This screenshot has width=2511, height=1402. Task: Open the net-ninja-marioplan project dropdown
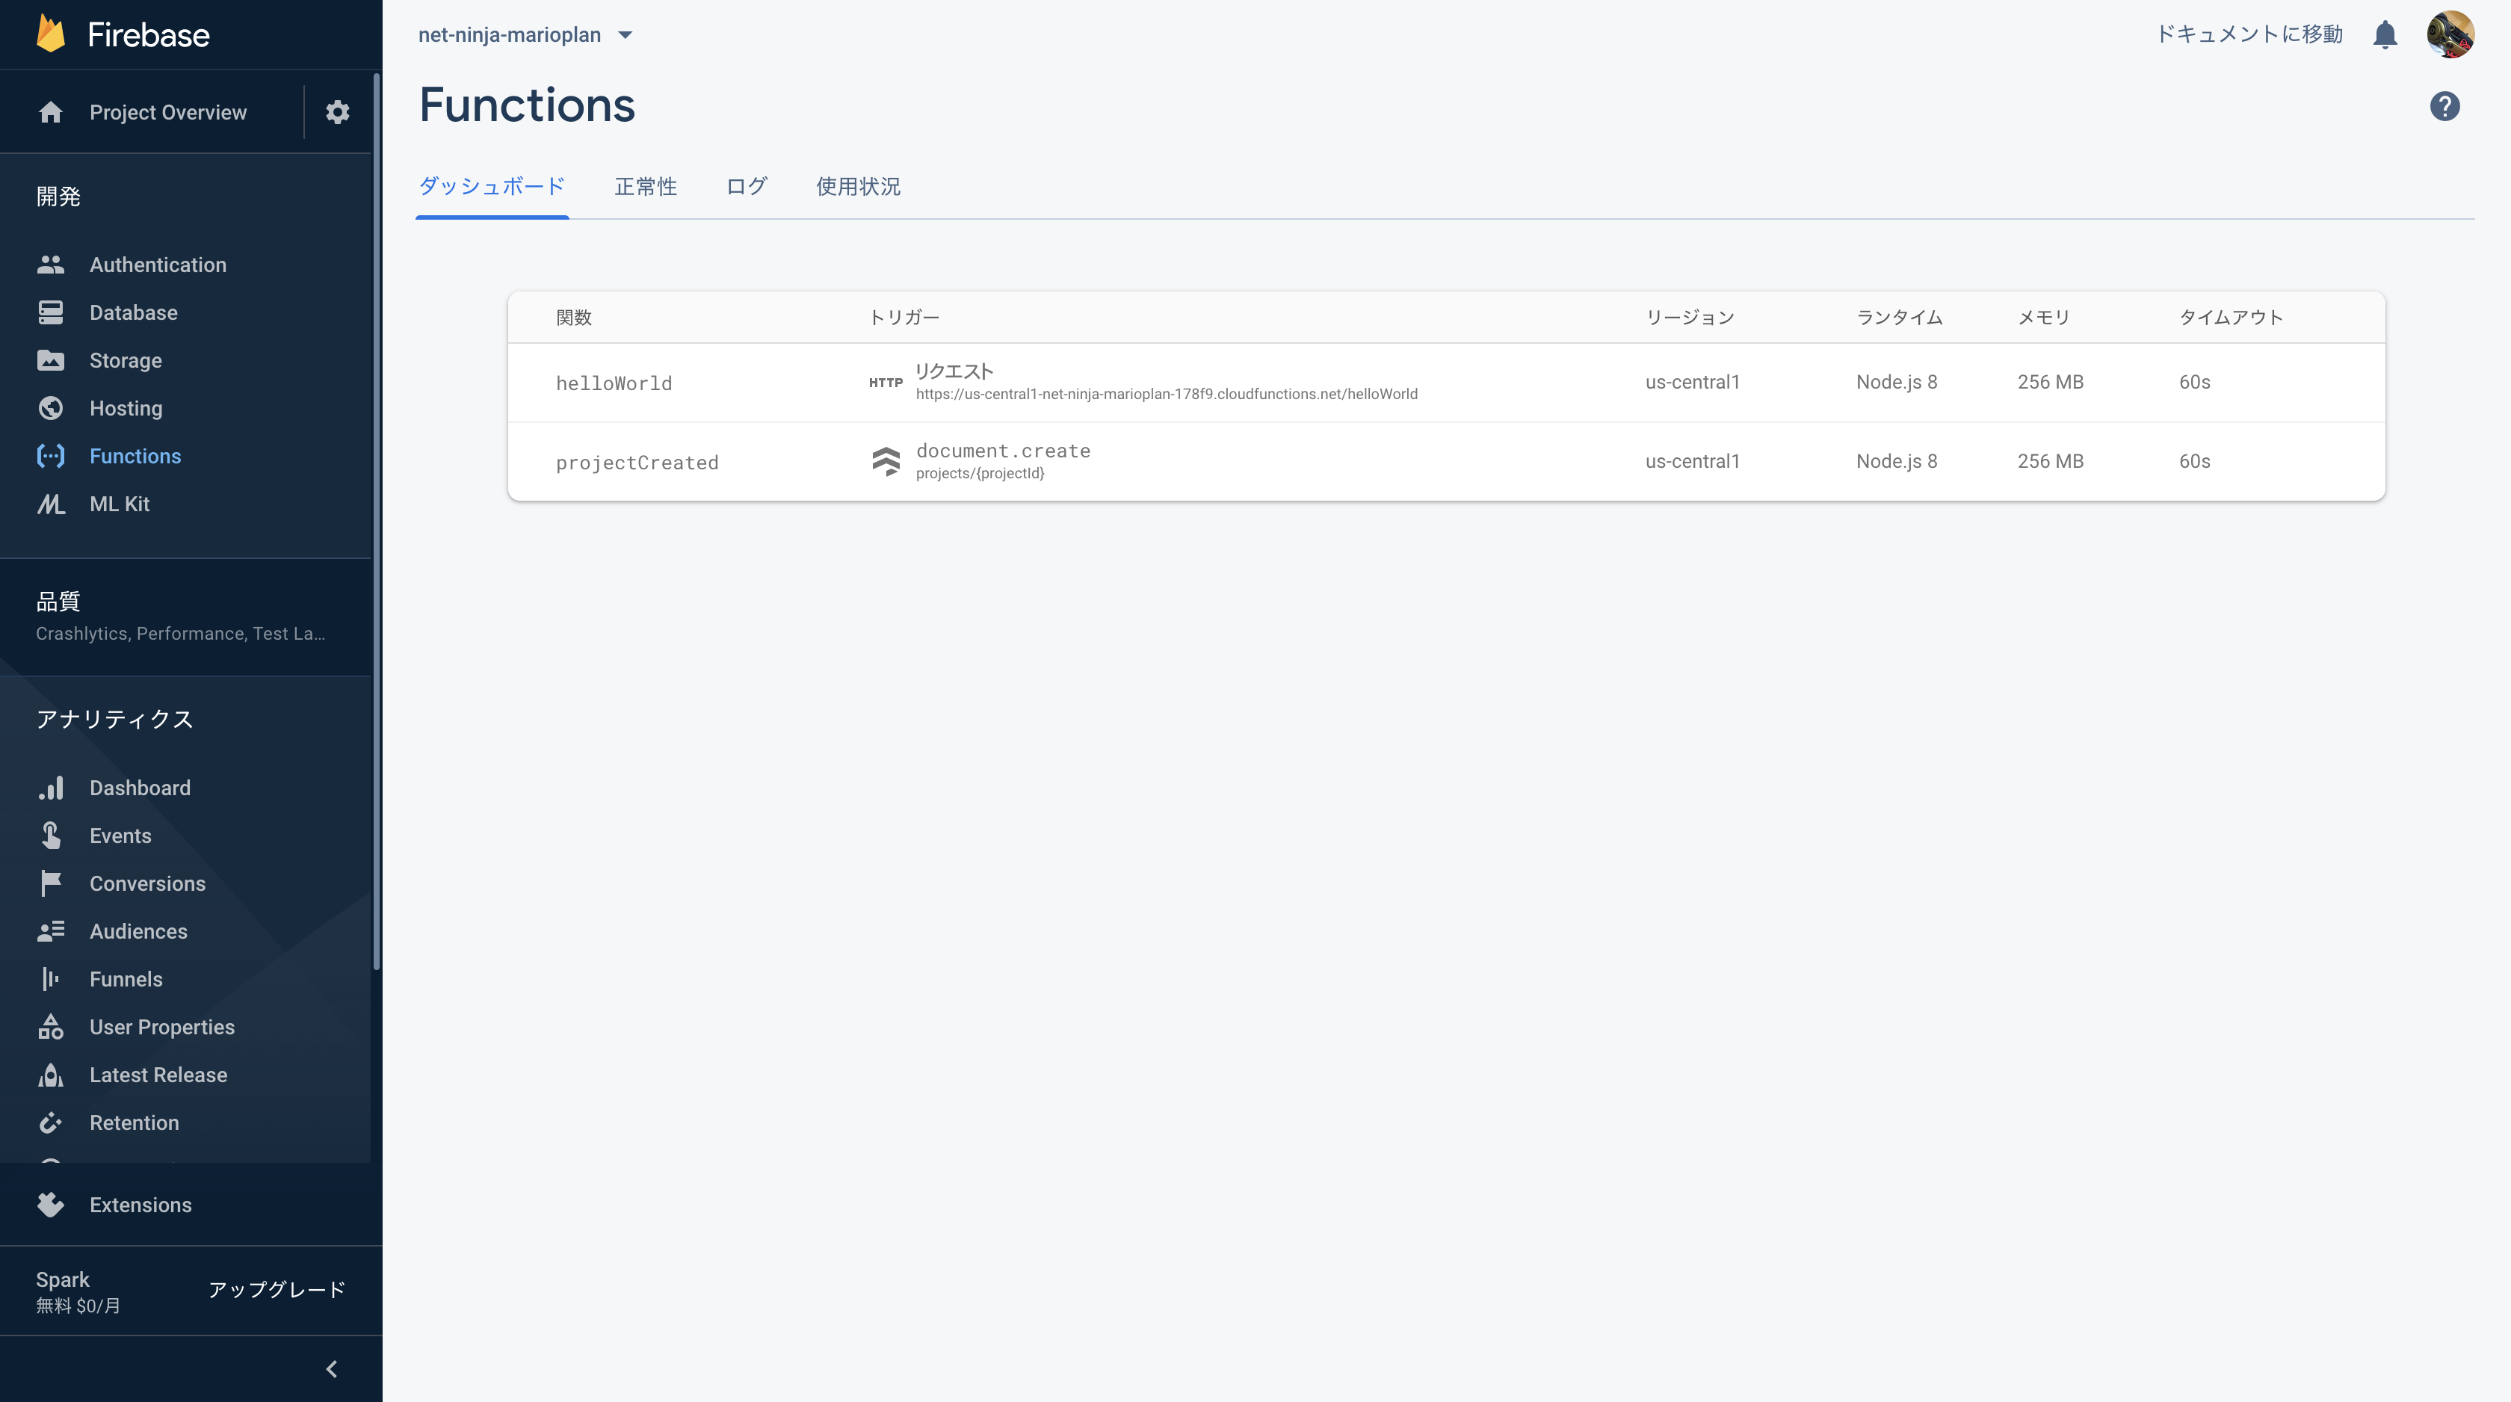click(526, 34)
